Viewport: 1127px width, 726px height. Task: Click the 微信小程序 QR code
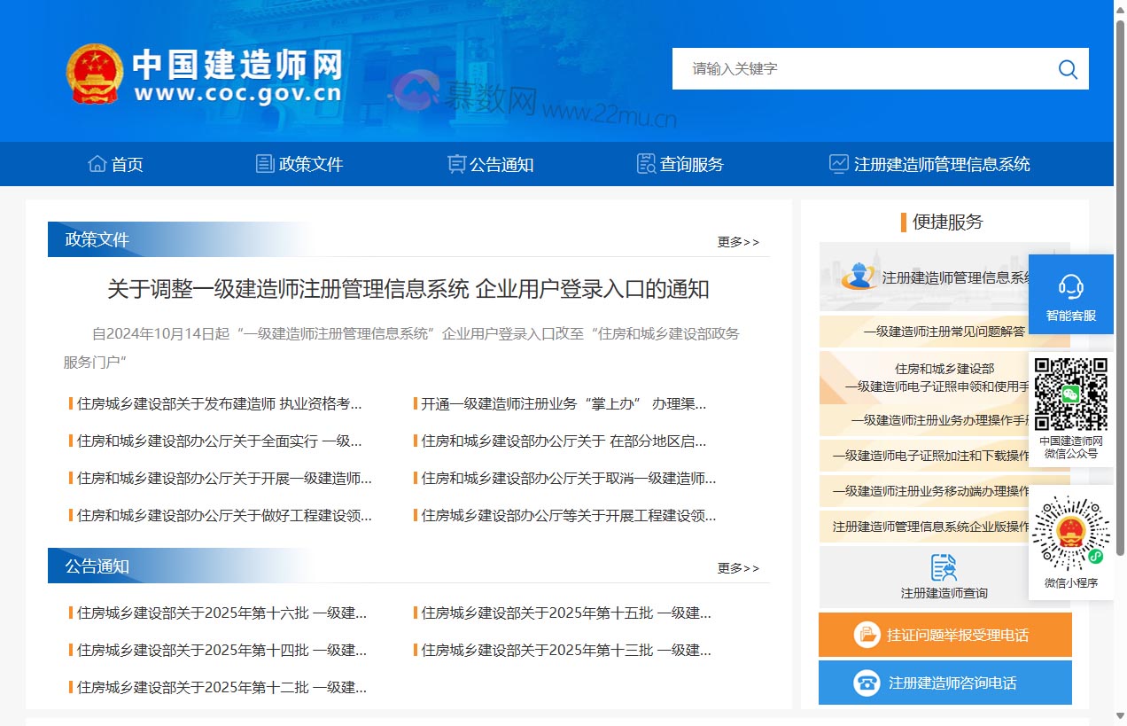coord(1071,532)
